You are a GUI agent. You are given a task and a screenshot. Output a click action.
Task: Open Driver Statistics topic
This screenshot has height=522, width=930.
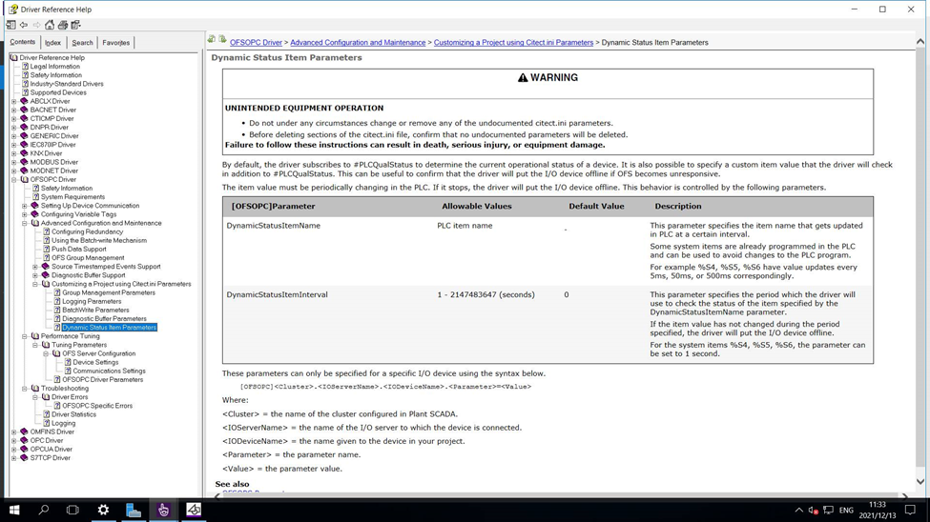73,414
